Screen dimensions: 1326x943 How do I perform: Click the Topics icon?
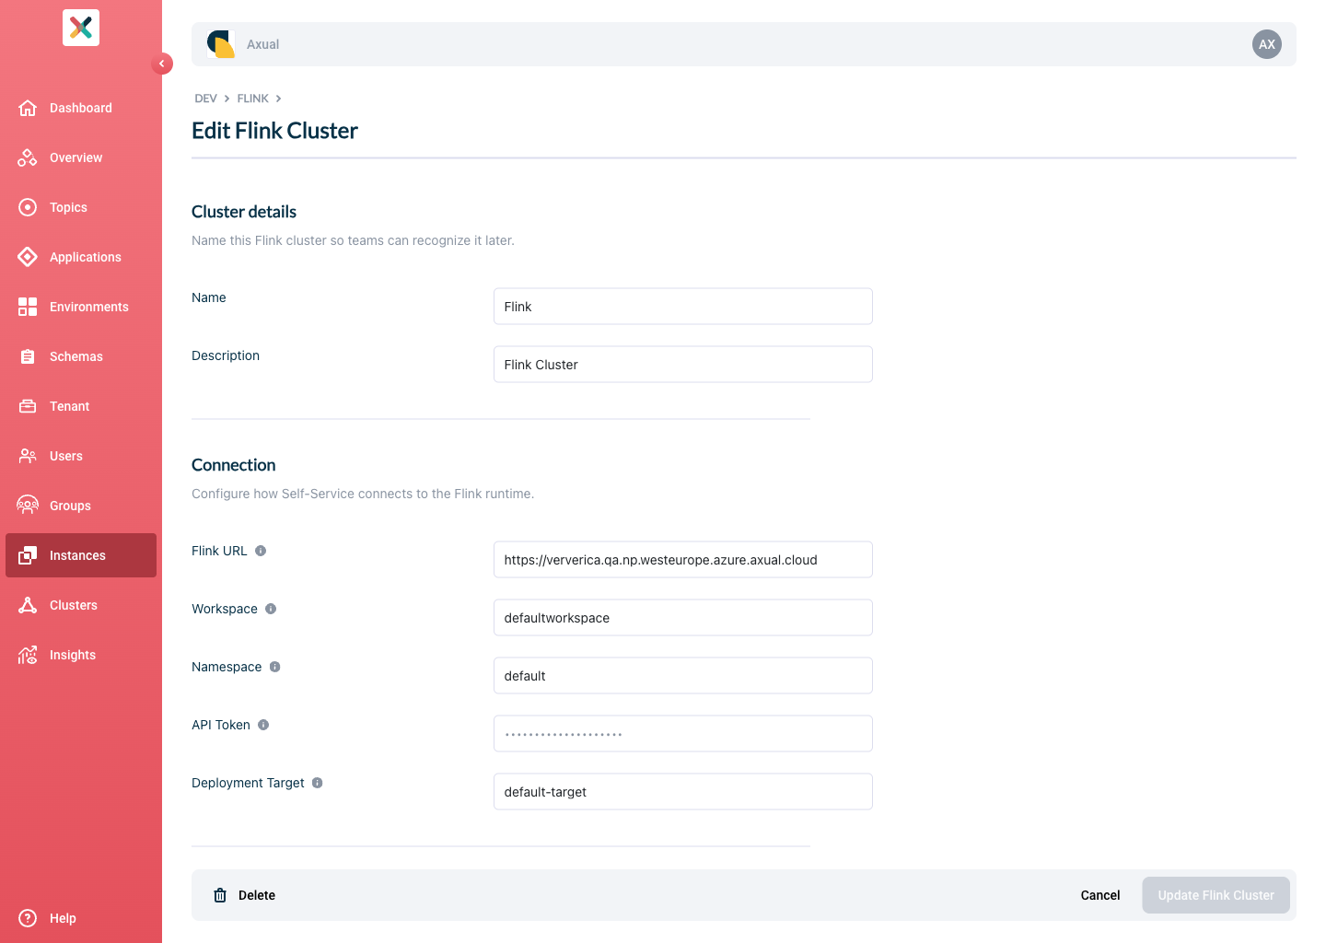(x=28, y=207)
